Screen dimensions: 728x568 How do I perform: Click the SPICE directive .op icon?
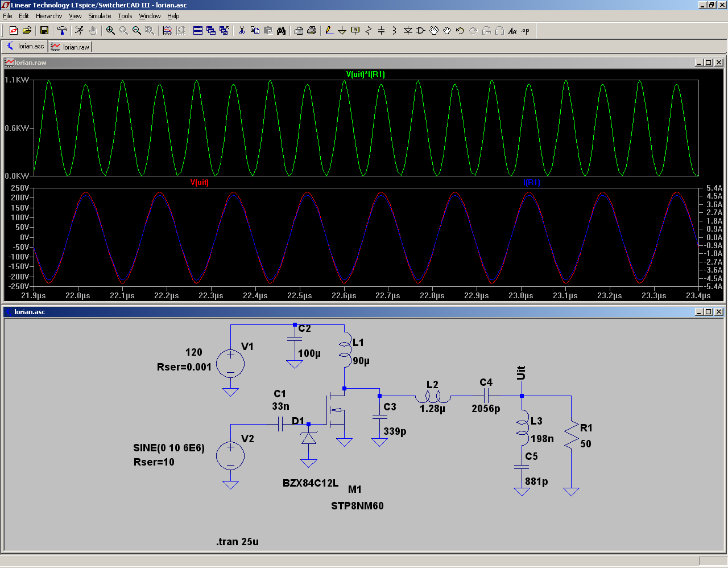pyautogui.click(x=526, y=31)
